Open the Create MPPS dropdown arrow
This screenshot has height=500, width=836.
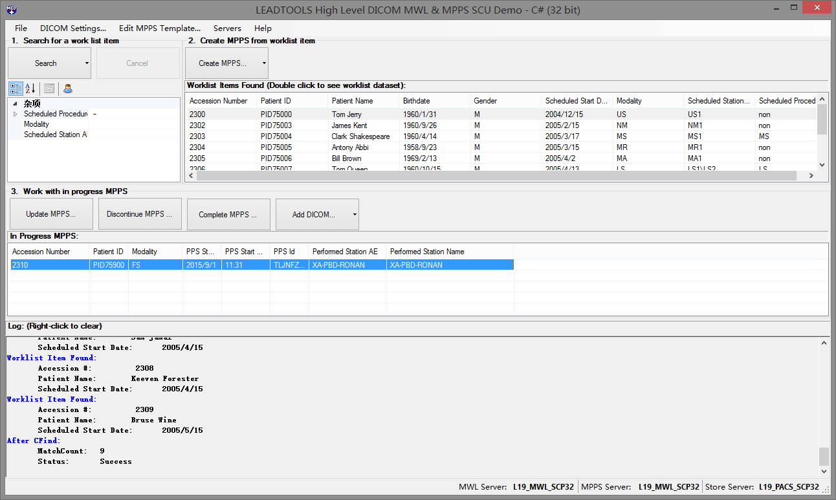click(264, 63)
